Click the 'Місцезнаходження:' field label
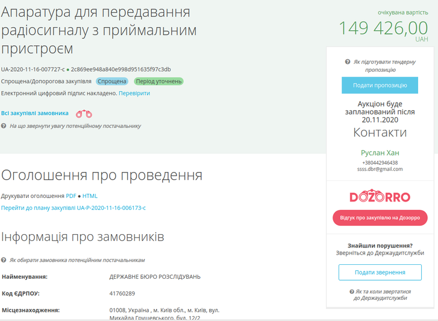Screen dimensions: 438x321 pyautogui.click(x=31, y=310)
